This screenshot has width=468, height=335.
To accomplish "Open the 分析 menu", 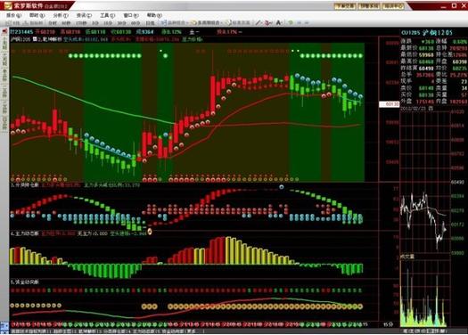I will [61, 15].
